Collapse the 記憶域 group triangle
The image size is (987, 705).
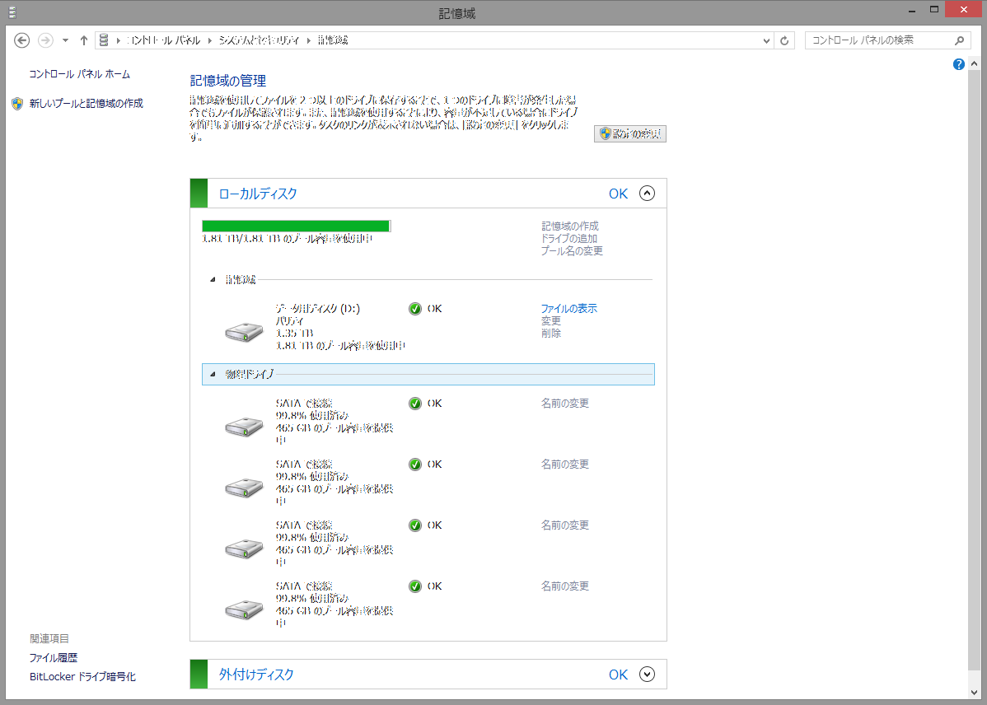[213, 280]
